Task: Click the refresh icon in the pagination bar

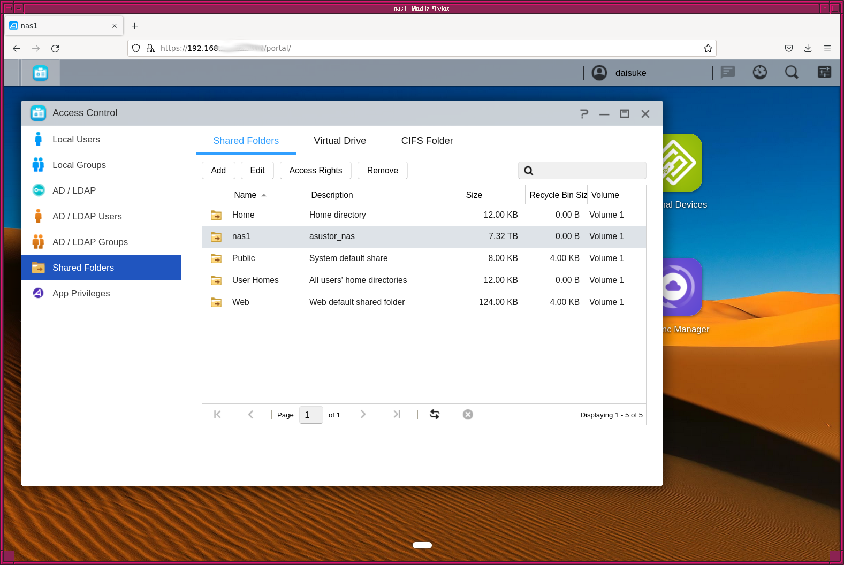Action: (435, 414)
